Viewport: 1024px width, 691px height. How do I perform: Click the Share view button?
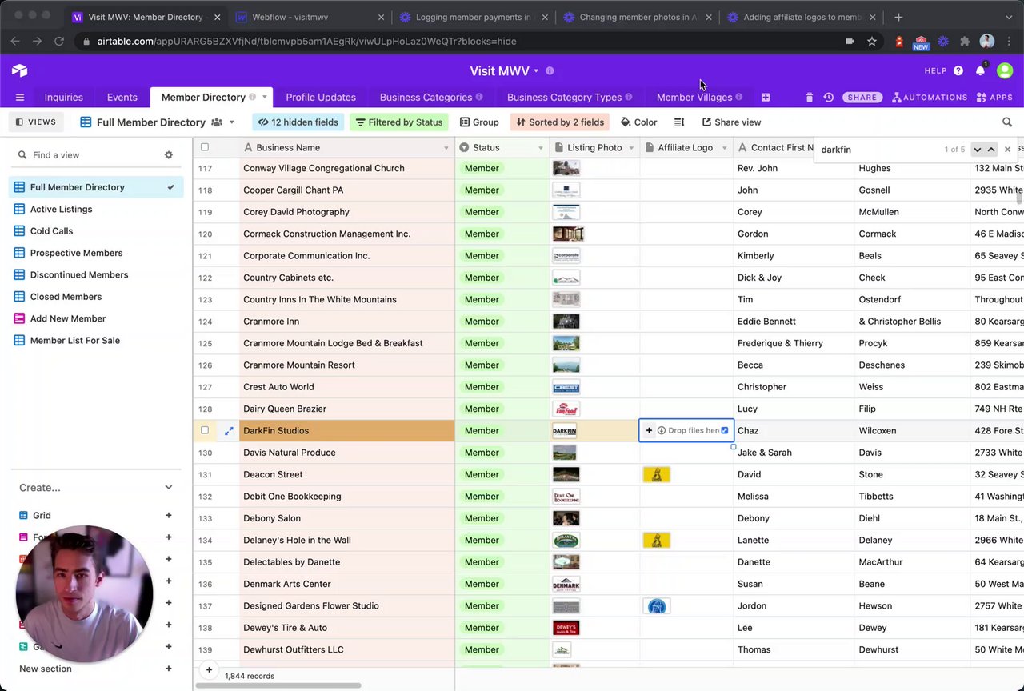(x=731, y=122)
